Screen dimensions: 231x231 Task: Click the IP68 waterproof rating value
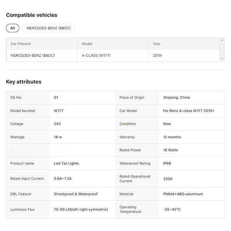pos(167,163)
